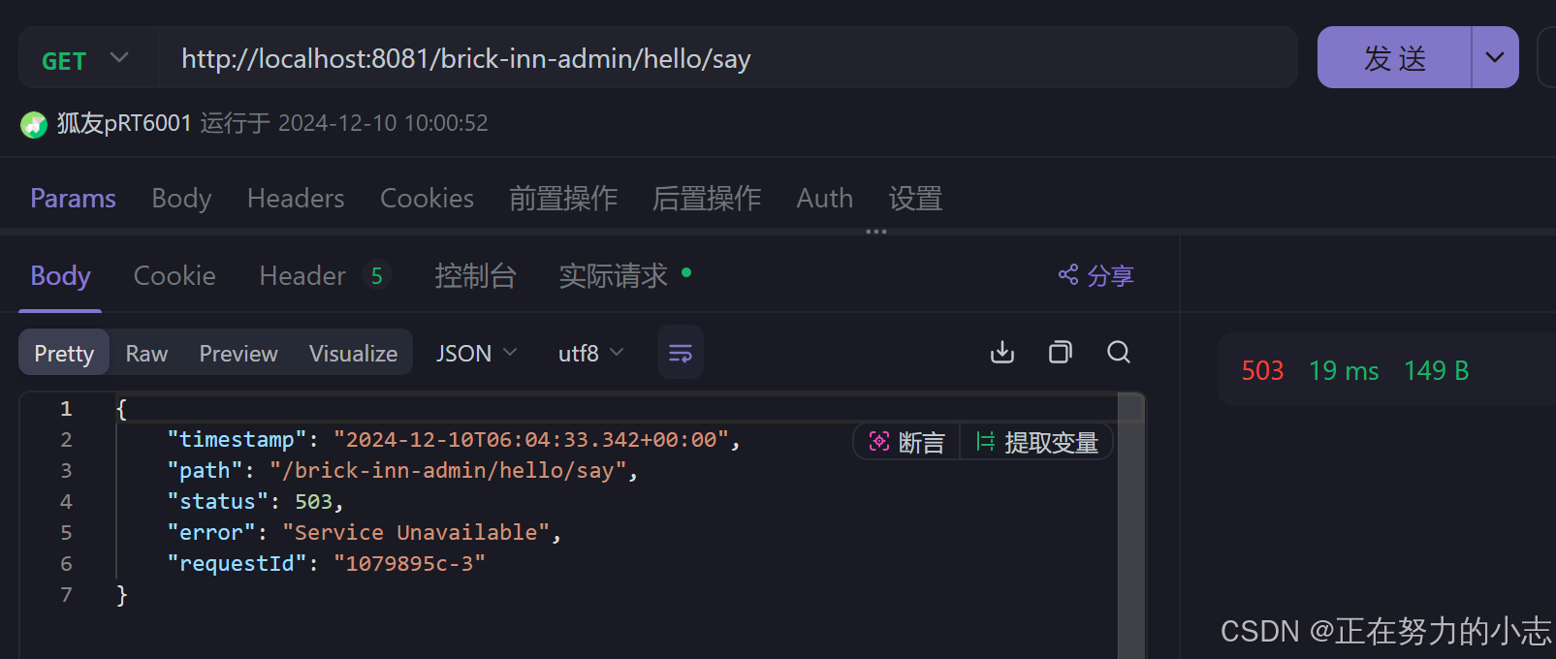The width and height of the screenshot is (1556, 659).
Task: Click the 断言 assertion button
Action: pyautogui.click(x=906, y=442)
